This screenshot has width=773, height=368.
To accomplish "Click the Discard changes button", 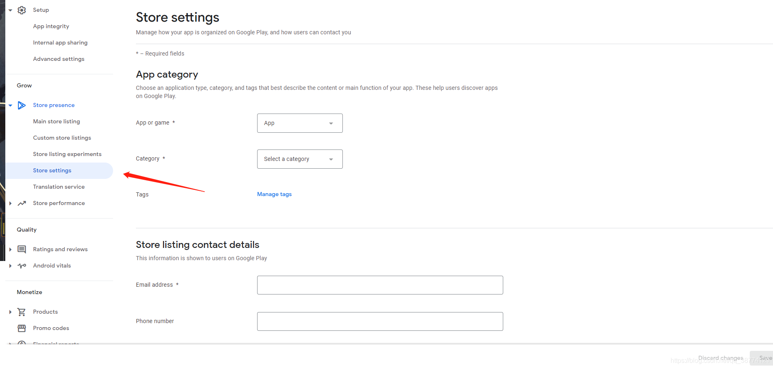I will (x=720, y=358).
